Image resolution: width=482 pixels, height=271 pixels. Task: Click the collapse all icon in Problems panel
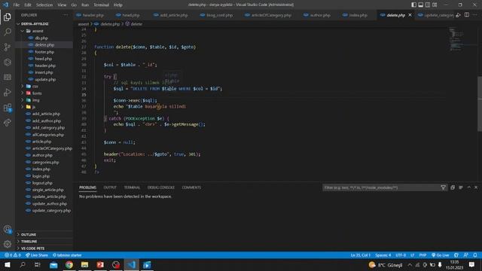pos(453,187)
